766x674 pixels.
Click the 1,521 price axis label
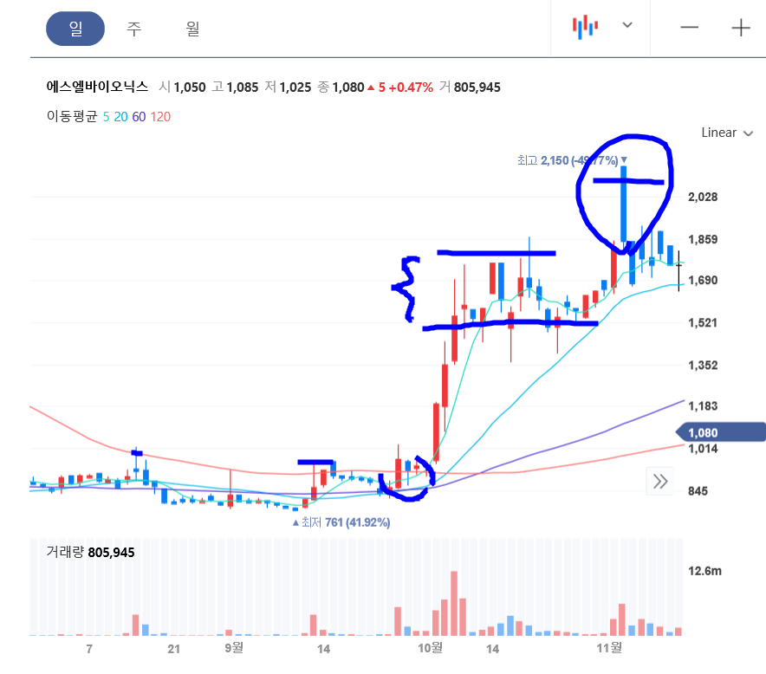[703, 323]
